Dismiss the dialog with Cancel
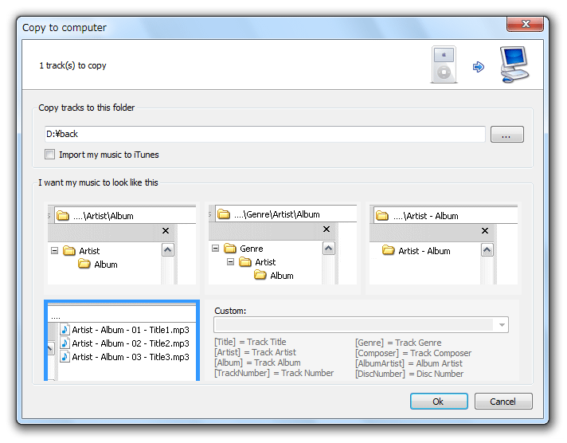 503,402
